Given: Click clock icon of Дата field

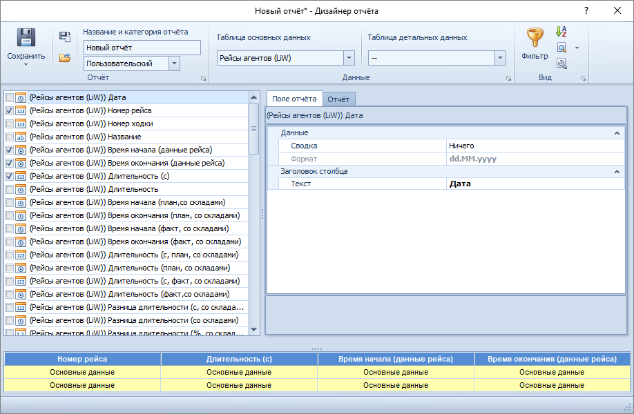Looking at the screenshot, I should tap(21, 98).
